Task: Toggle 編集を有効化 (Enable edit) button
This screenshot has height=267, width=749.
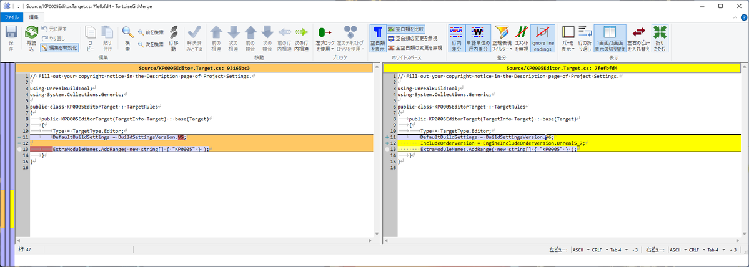Action: pyautogui.click(x=60, y=47)
